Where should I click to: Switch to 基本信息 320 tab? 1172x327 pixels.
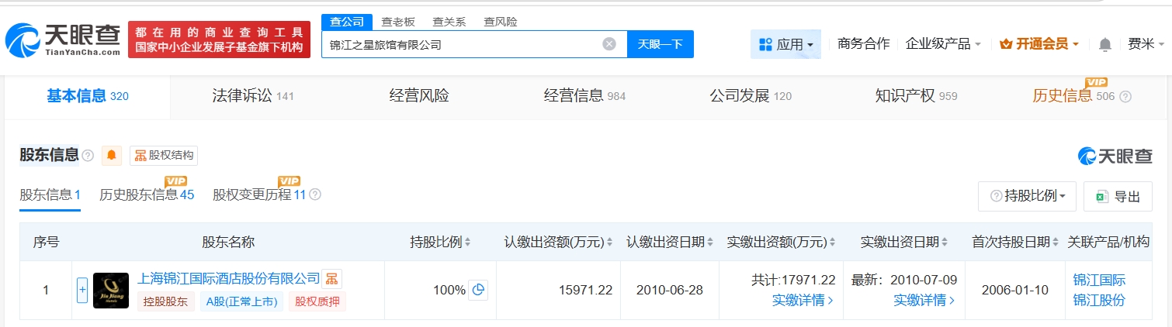(x=88, y=96)
